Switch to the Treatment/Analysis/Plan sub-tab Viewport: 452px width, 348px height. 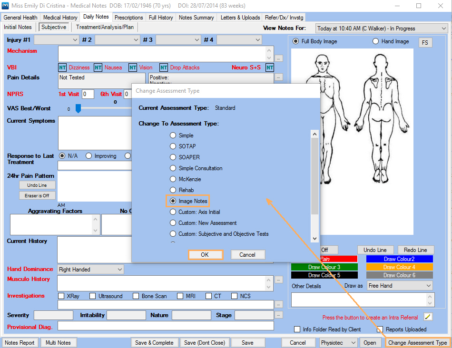pos(105,27)
